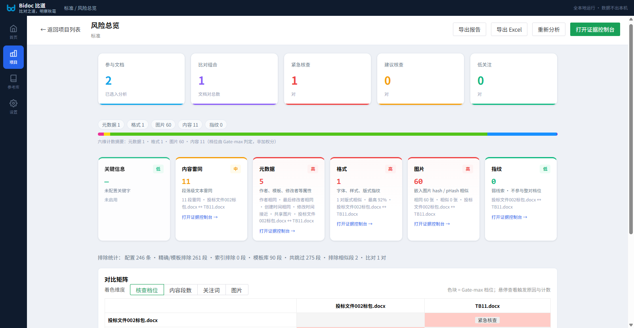634x328 pixels.
Task: Select the 图片 coloring tab
Action: 237,290
